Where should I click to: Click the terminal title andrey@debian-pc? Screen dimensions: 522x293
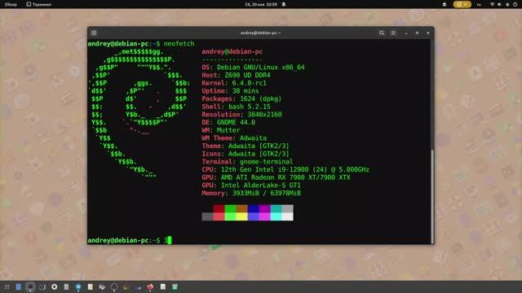coord(260,33)
